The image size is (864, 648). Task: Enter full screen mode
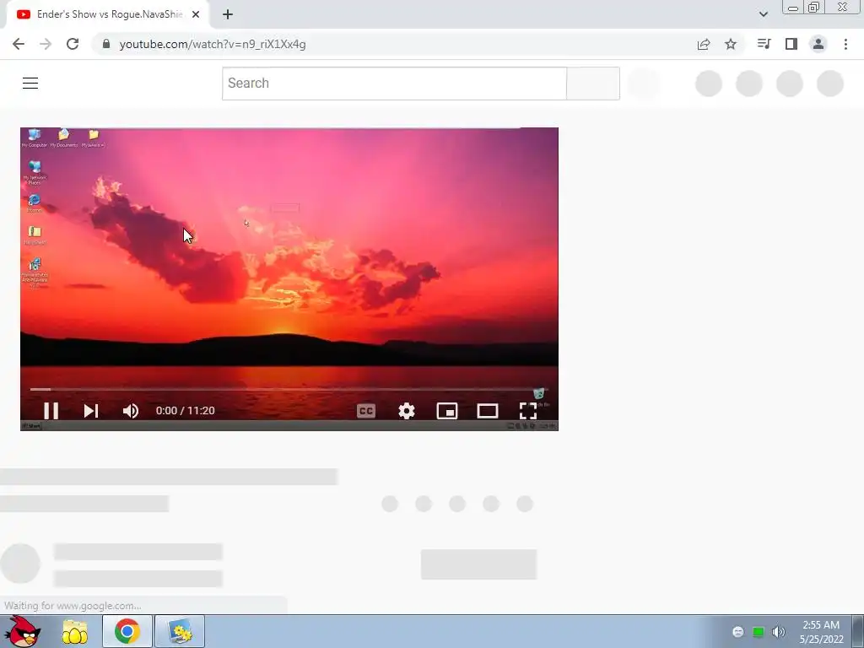pos(528,411)
